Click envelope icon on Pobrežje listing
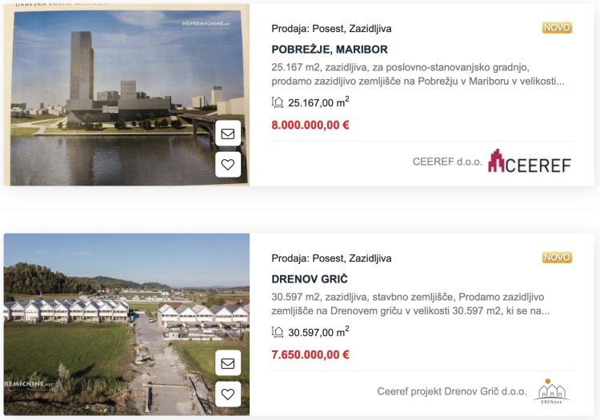Image resolution: width=600 pixels, height=420 pixels. pyautogui.click(x=228, y=134)
